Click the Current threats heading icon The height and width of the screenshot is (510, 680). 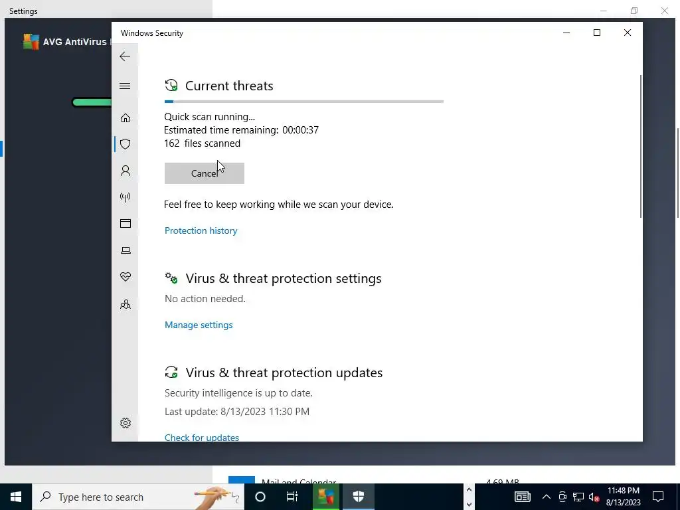[171, 86]
